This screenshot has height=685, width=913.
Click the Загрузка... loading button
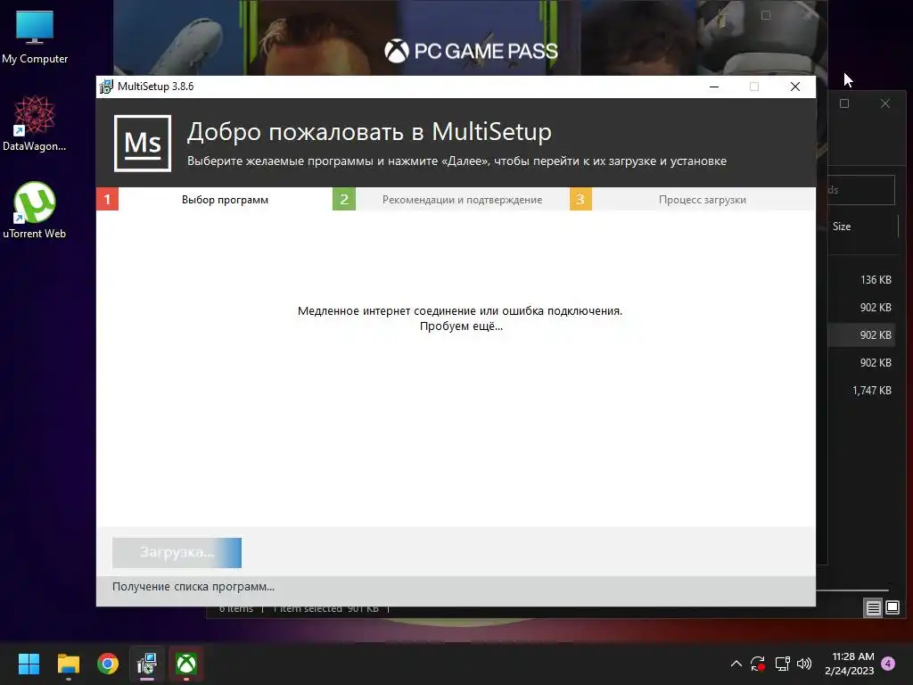177,553
